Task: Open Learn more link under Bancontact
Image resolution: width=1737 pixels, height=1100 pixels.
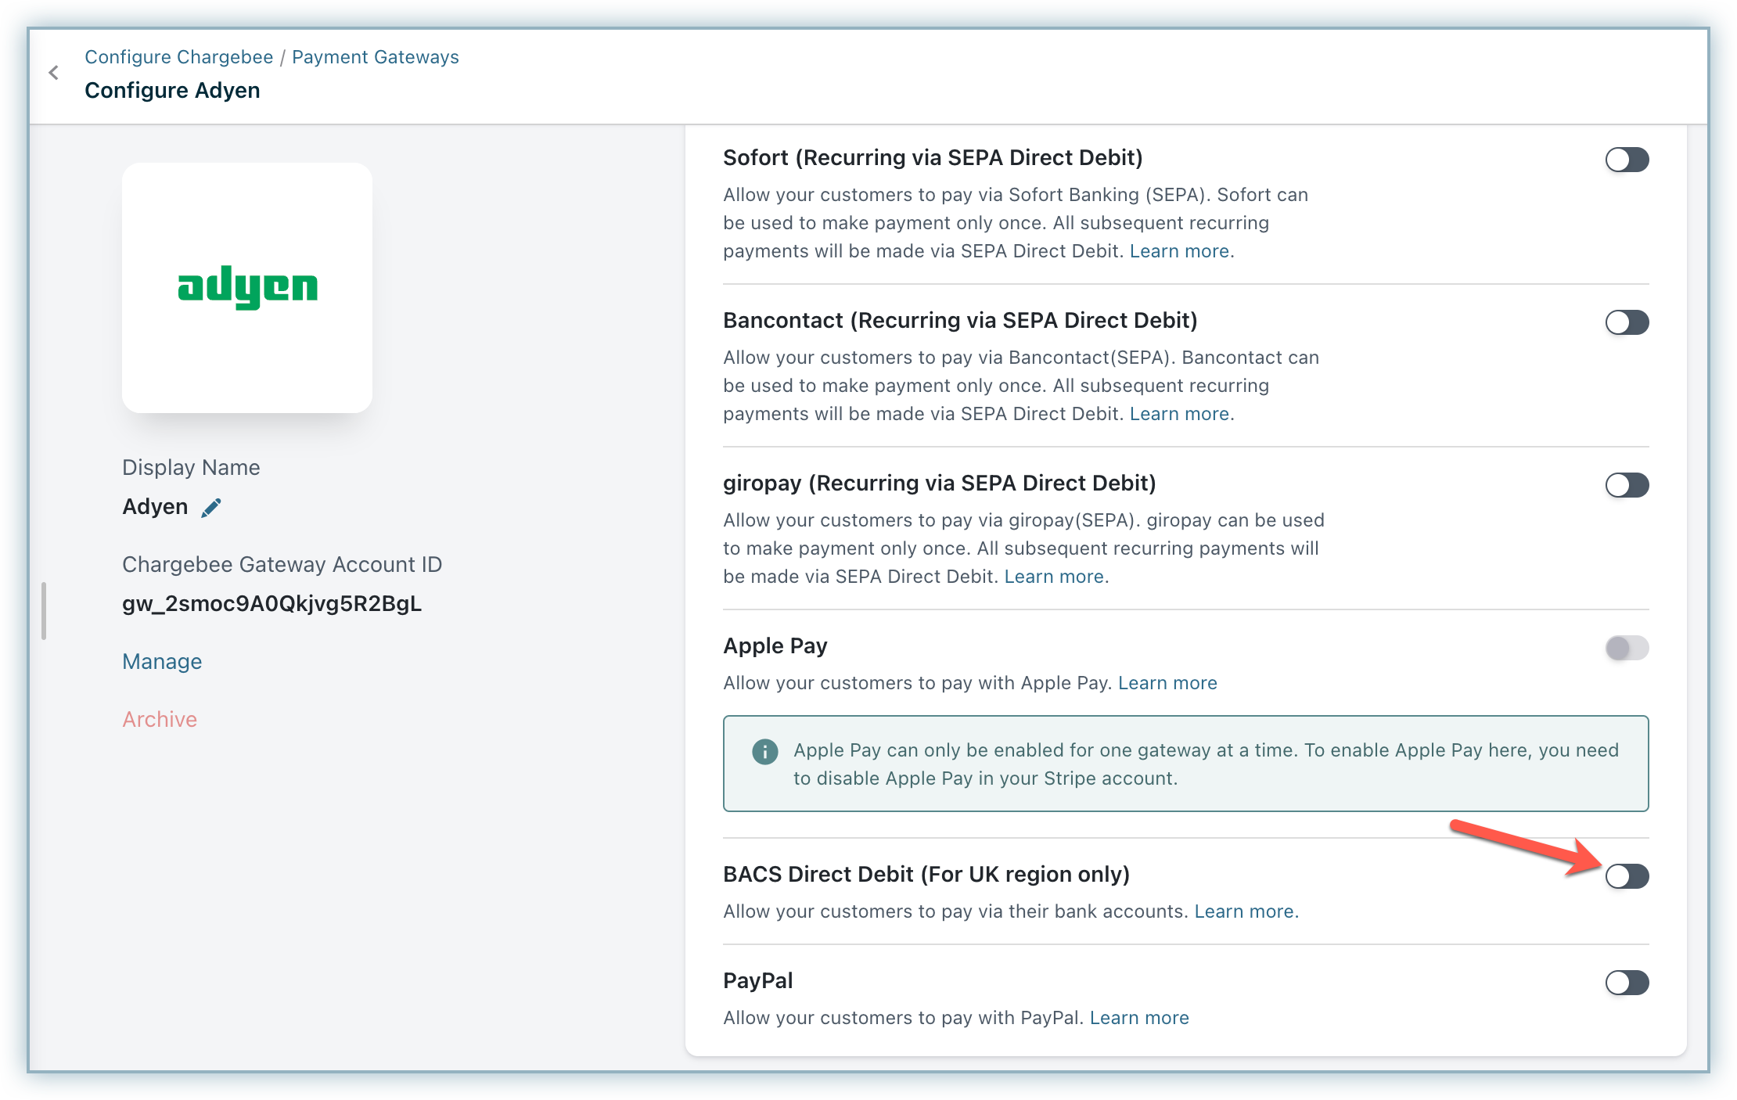Action: pos(1179,414)
